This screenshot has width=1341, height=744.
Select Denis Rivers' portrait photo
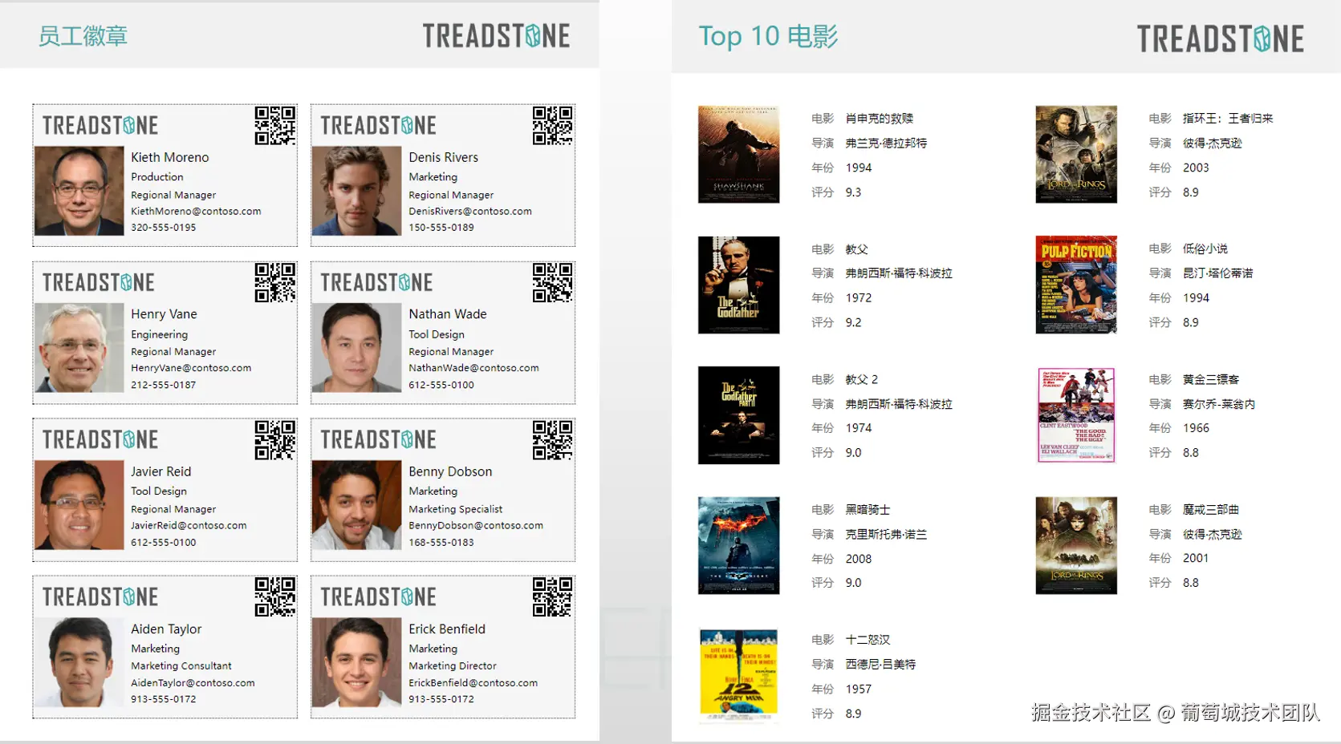pyautogui.click(x=356, y=191)
